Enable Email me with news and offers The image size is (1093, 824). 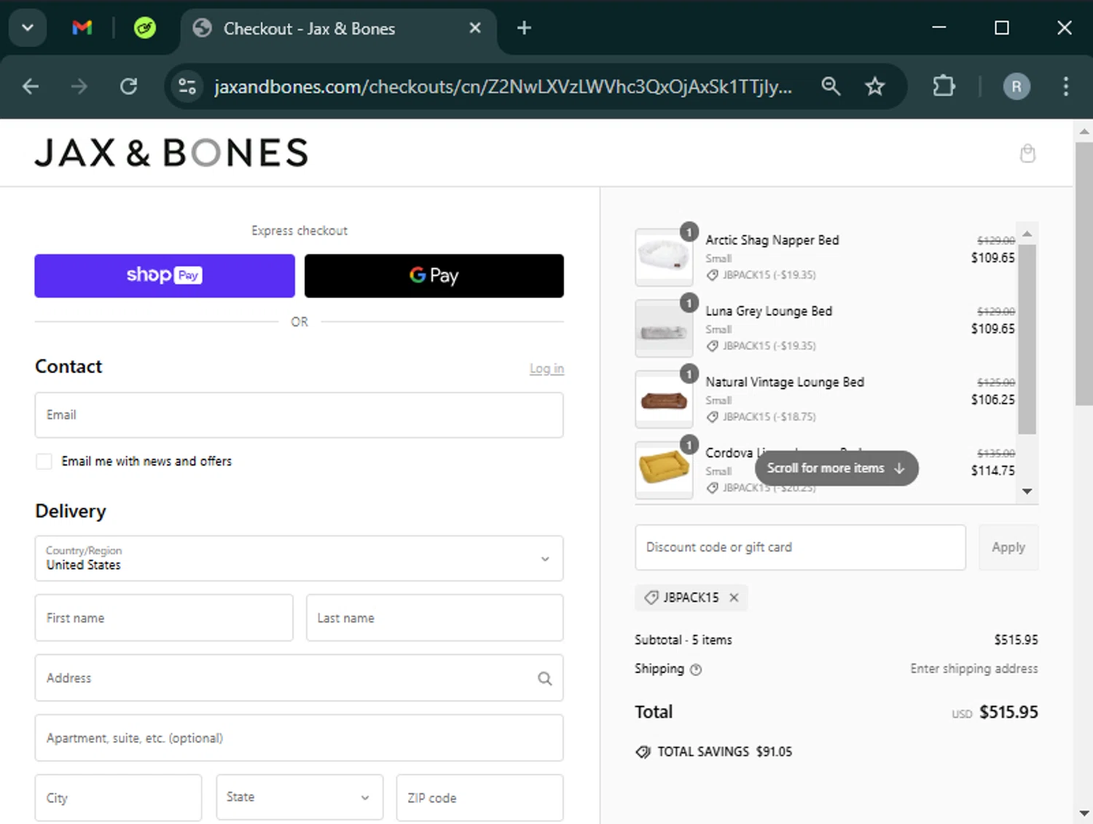(44, 461)
